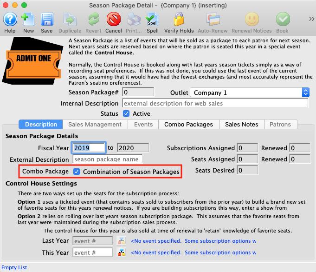Viewport: 316px width, 272px height.
Task: Click the fiscal year end 2020 field
Action: point(133,148)
